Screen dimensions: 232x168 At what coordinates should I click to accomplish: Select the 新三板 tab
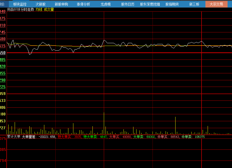[x=194, y=4]
